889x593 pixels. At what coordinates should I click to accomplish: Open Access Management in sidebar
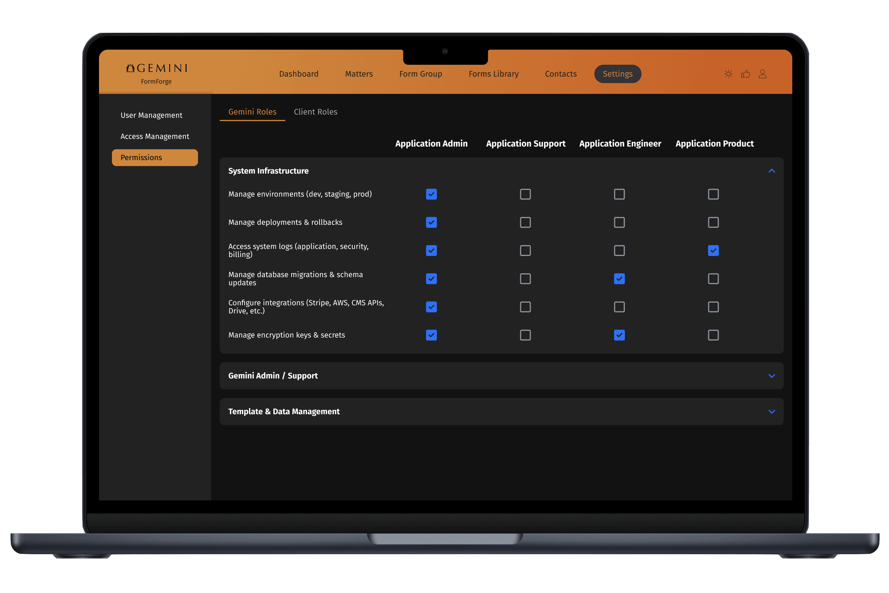point(155,136)
